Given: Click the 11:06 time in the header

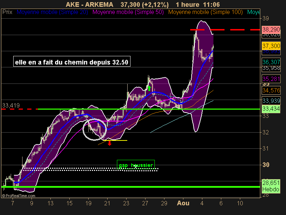Looking at the screenshot, I should (x=212, y=4).
